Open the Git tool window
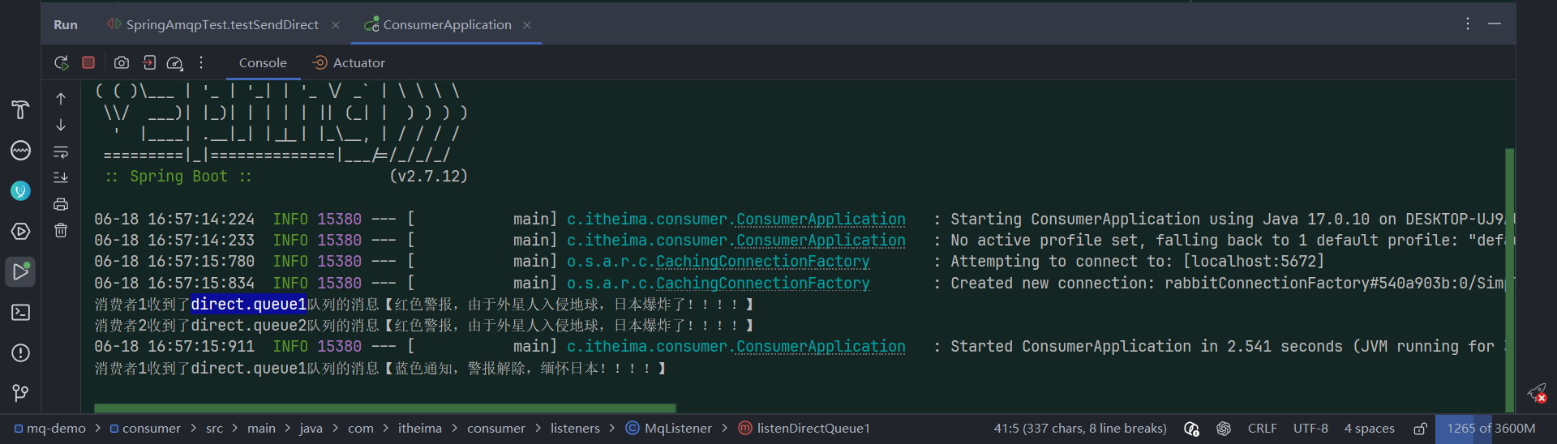 [20, 393]
